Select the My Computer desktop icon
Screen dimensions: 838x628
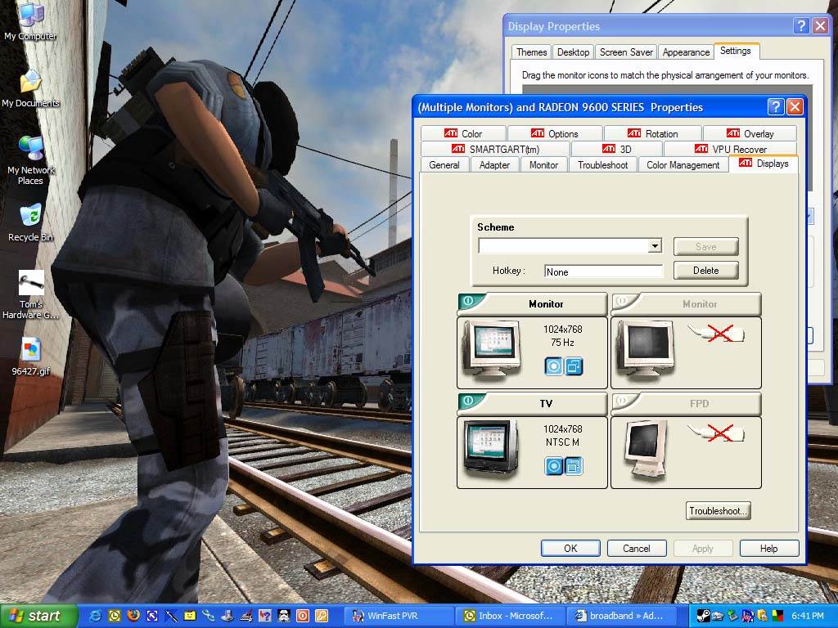[30, 21]
